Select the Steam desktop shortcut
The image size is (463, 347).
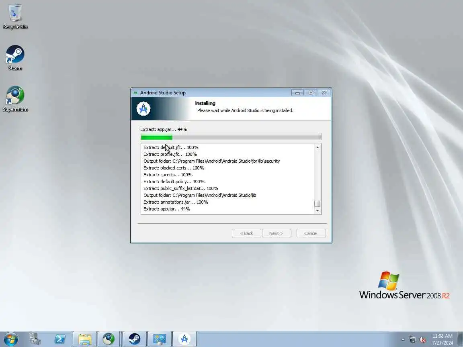[x=15, y=58]
